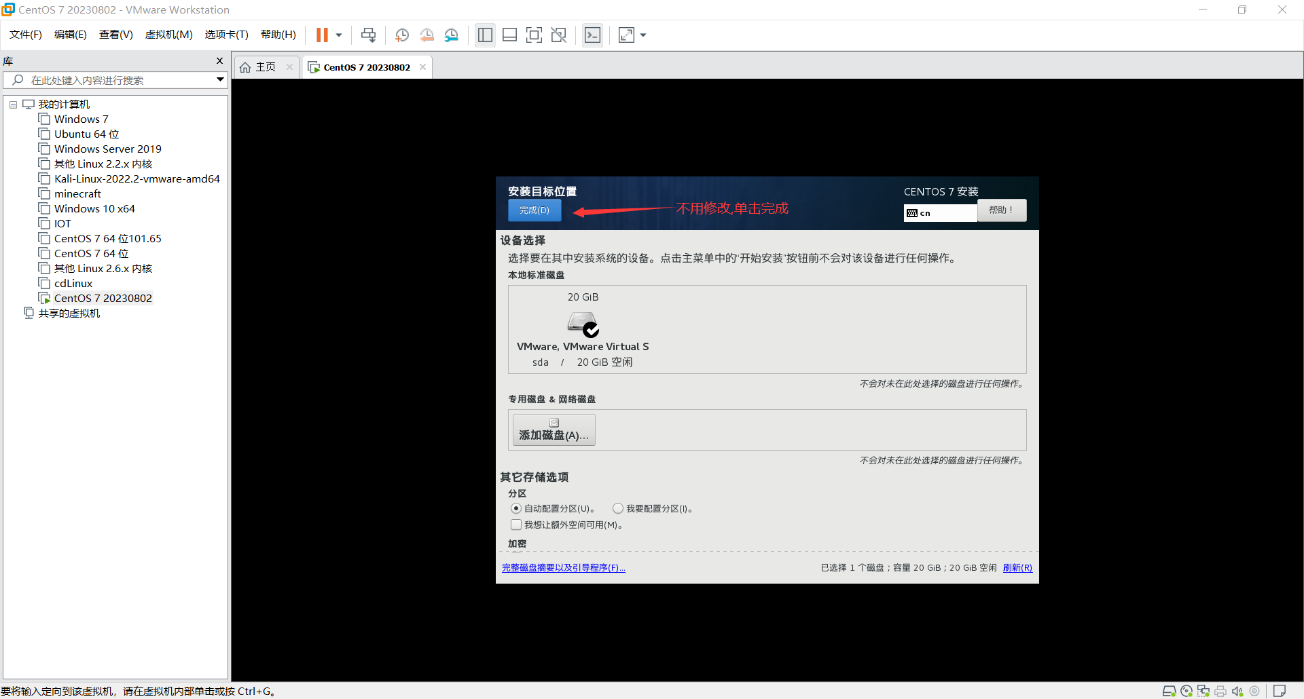Select the 我的计算机 root node
Screen dimensions: 1304x699
(x=64, y=105)
